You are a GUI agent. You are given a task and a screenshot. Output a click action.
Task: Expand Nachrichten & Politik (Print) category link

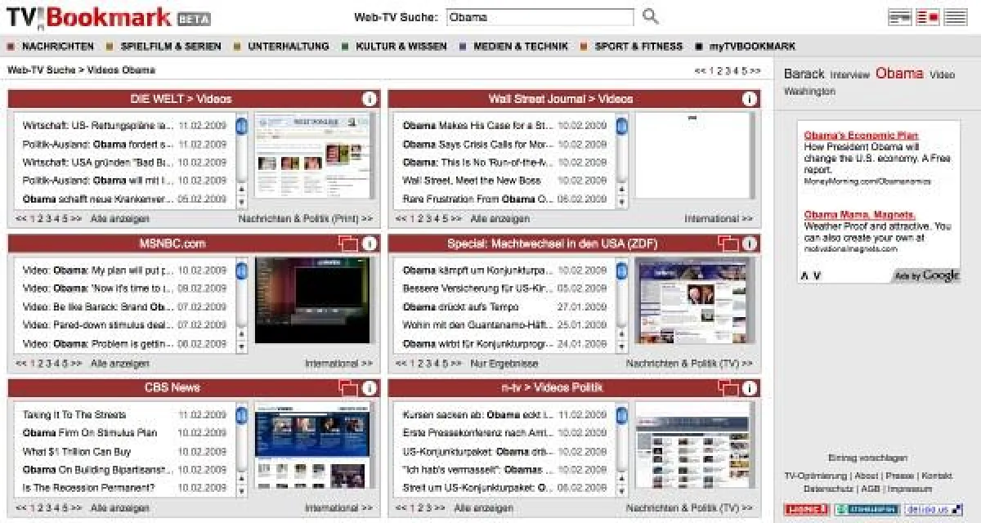305,219
